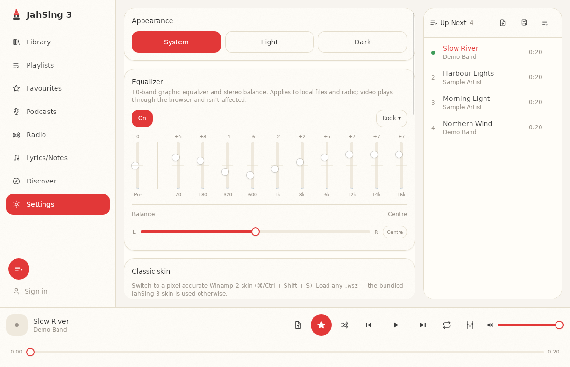Click the 0:20 total duration in seek bar
Viewport: 570px width, 367px height.
[553, 352]
